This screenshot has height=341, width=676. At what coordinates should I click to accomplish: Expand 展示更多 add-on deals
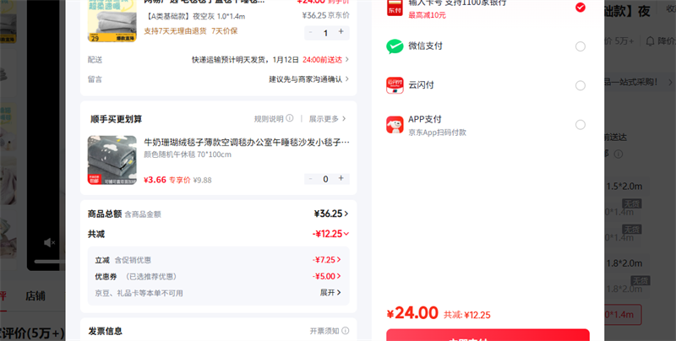click(328, 119)
